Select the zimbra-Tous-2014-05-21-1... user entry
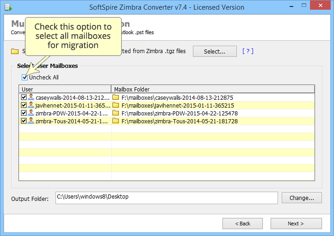Image resolution: width=334 pixels, height=236 pixels. coord(72,121)
